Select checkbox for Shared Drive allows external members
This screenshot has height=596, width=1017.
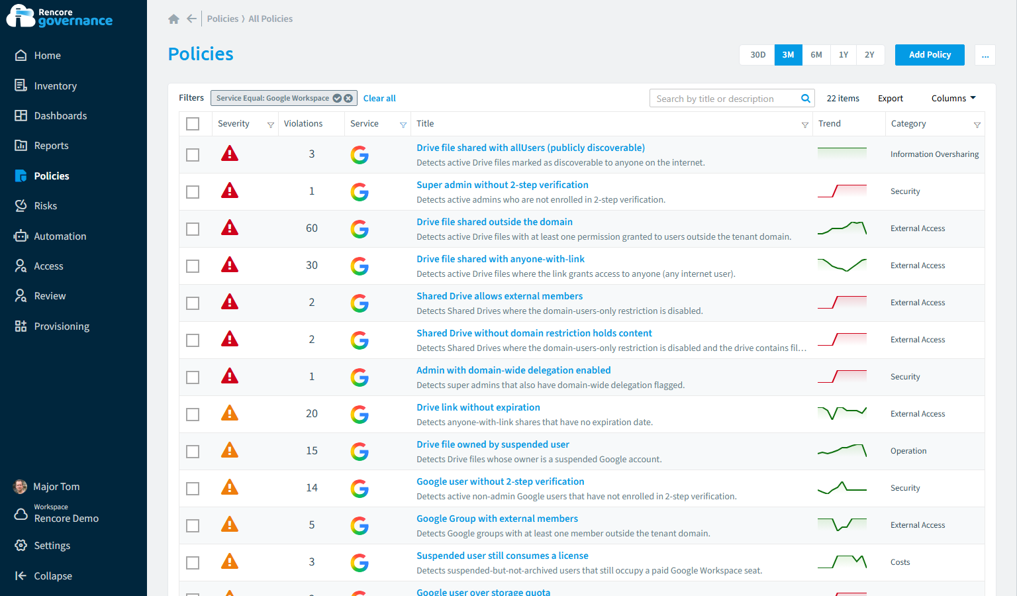pos(193,303)
